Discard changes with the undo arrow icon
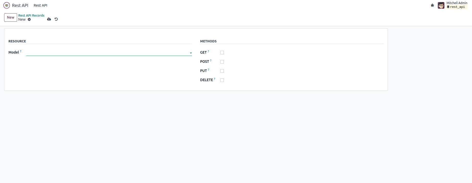The height and width of the screenshot is (183, 472). coord(56,19)
